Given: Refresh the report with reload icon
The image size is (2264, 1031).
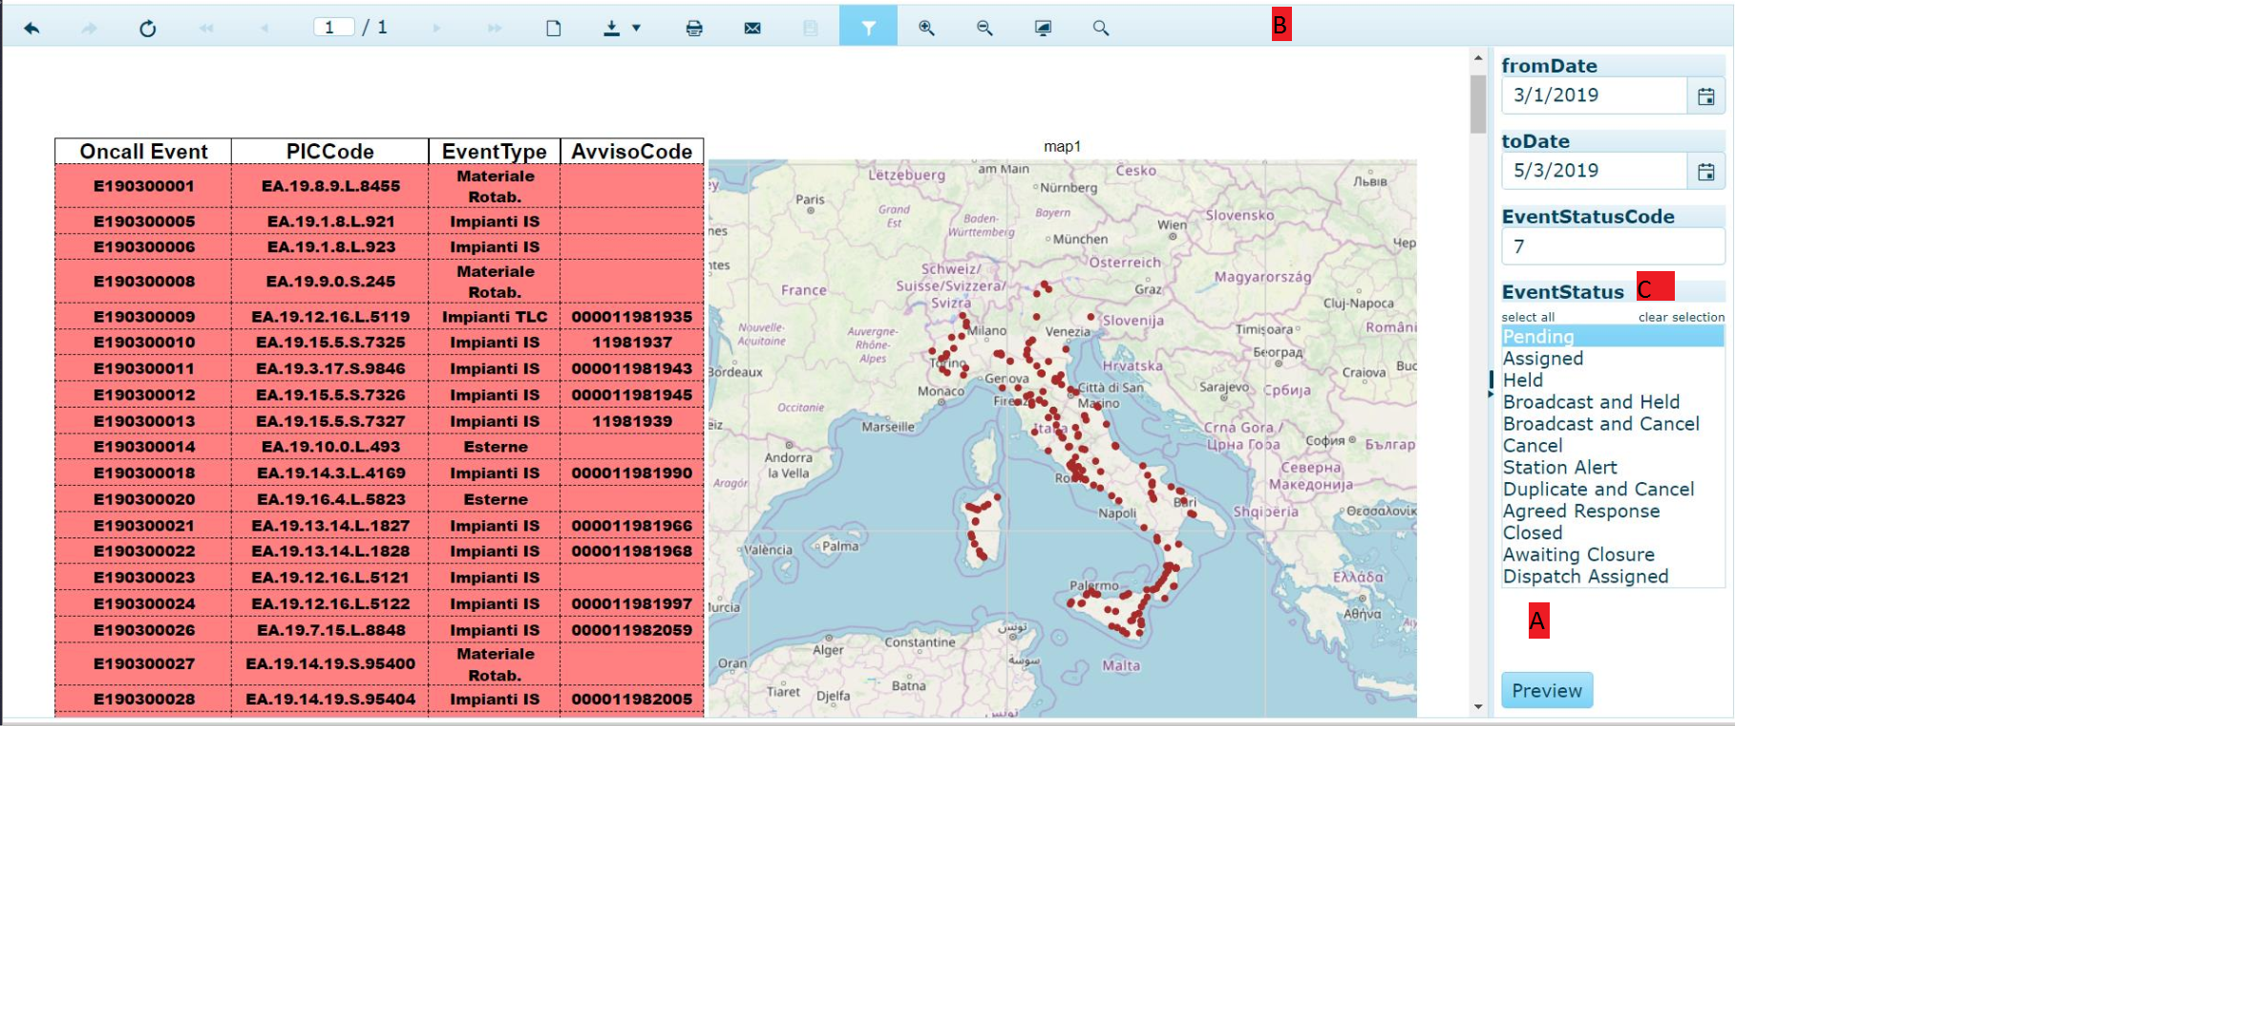Looking at the screenshot, I should point(147,28).
